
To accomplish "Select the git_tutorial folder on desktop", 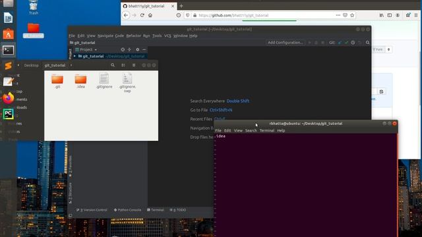I will tap(34, 30).
